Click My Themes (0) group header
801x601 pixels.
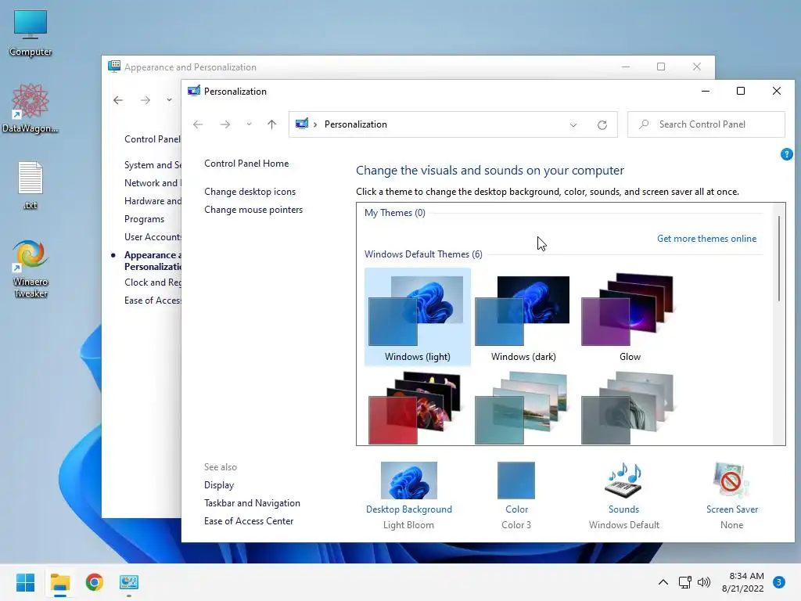click(394, 213)
